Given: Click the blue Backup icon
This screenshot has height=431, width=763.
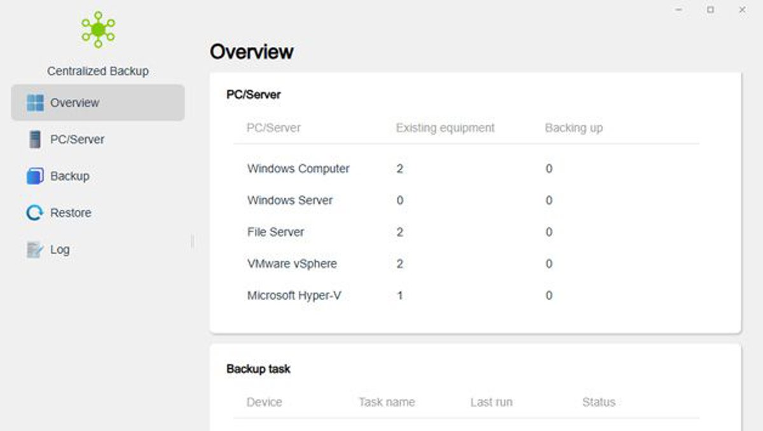Looking at the screenshot, I should tap(35, 176).
